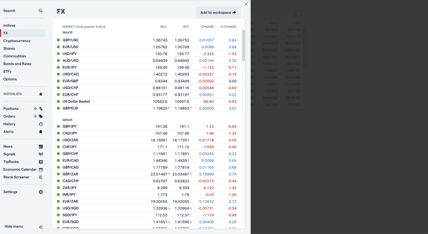
Task: Open the GBP/USD market row
Action: pos(71,40)
